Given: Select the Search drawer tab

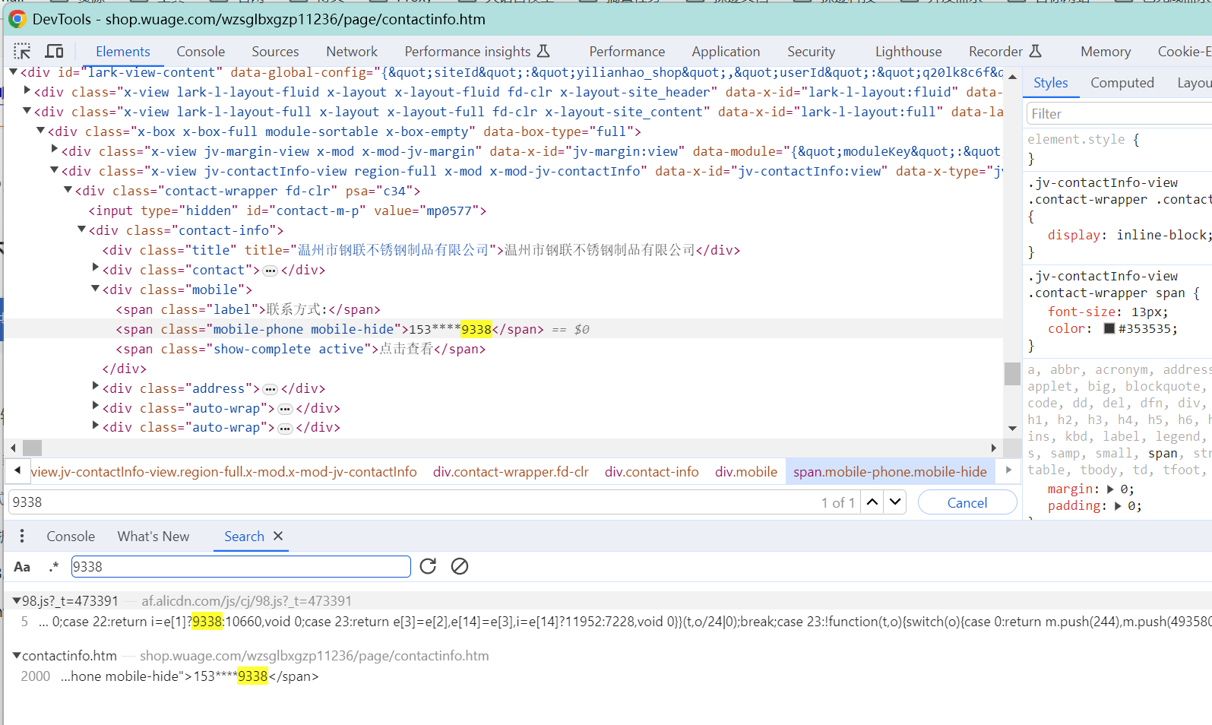Looking at the screenshot, I should click(244, 537).
